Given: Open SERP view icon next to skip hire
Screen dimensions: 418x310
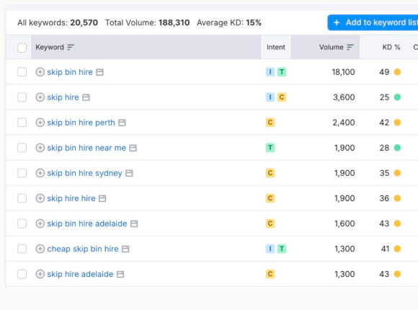Looking at the screenshot, I should click(x=86, y=97).
